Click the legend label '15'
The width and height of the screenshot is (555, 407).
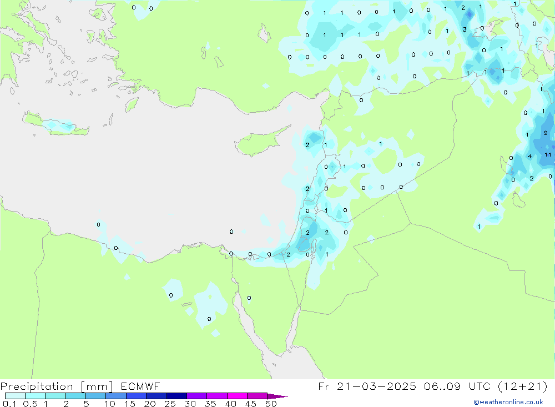pos(130,404)
